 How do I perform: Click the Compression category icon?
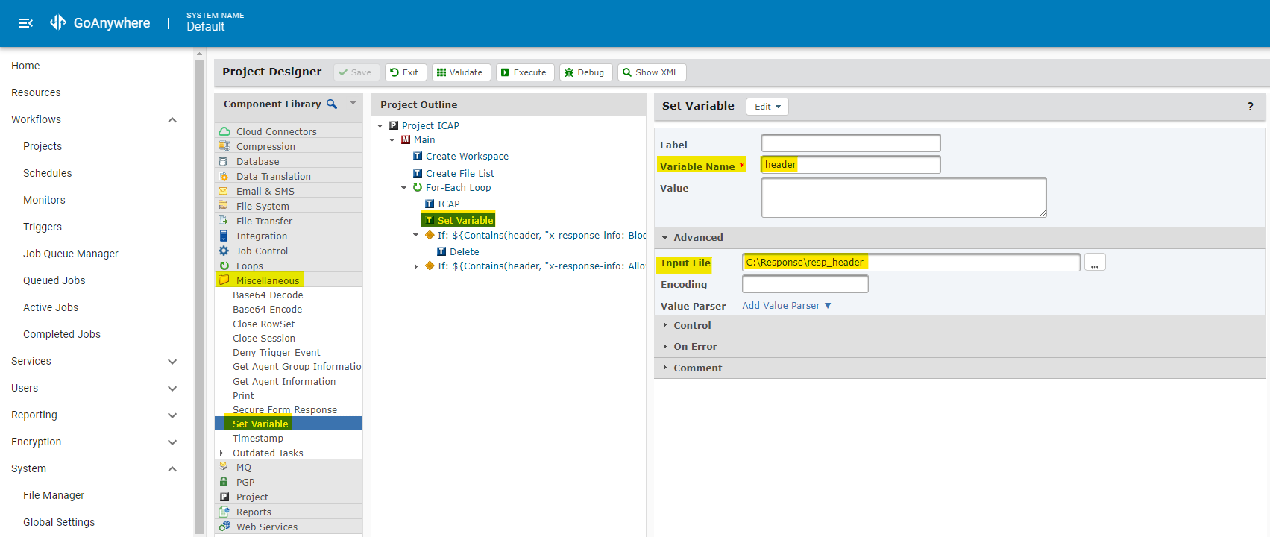[x=224, y=146]
